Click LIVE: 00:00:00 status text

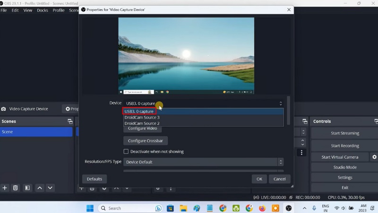(273, 197)
